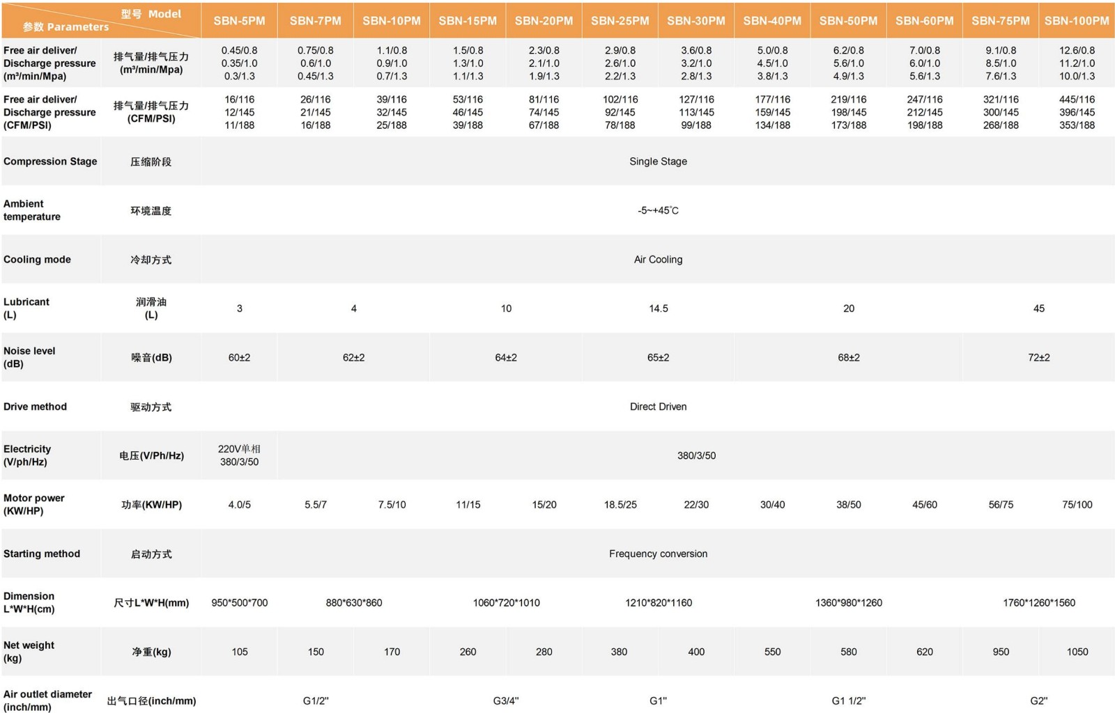Click the '1760*1260*1560' dimension value
Screen dimensions: 1115x713
pyautogui.click(x=1038, y=603)
